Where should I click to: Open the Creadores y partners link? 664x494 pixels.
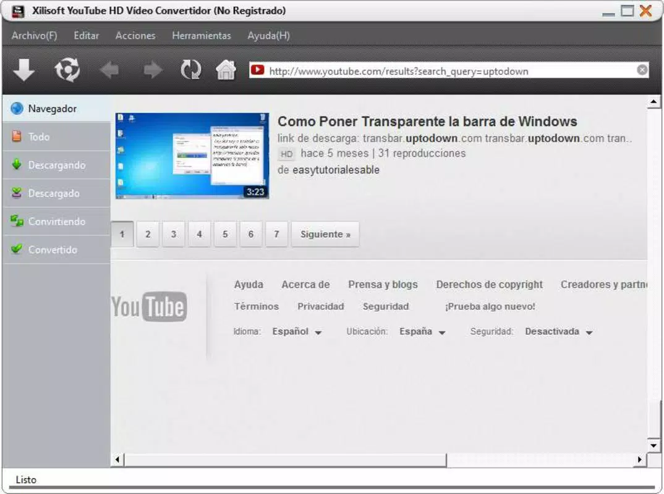(x=604, y=285)
